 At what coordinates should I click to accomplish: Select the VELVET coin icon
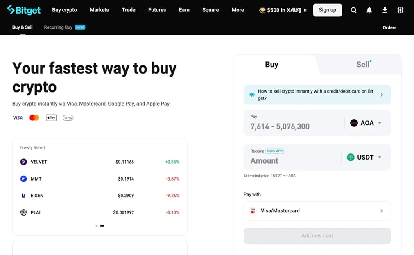coord(23,162)
